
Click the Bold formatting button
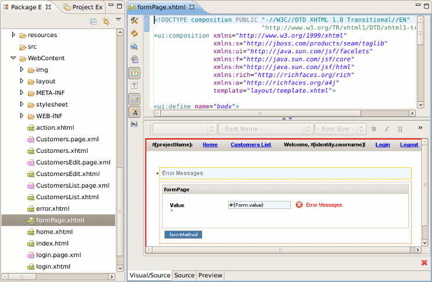click(374, 129)
